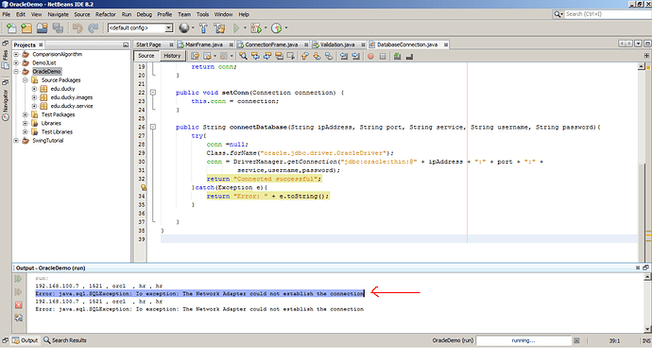Open the Debug menu
Image resolution: width=652 pixels, height=348 pixels.
point(145,14)
